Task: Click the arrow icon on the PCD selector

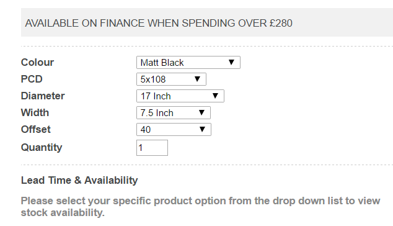Action: pos(197,79)
